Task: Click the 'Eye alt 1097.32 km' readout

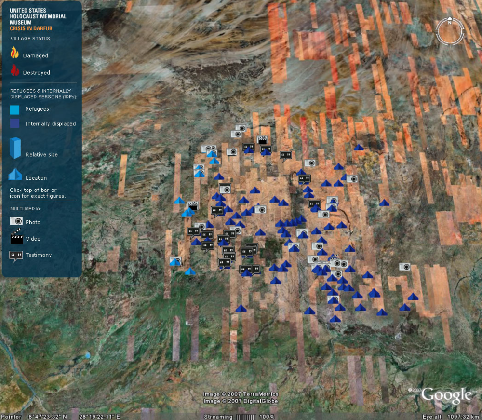Action: click(451, 417)
